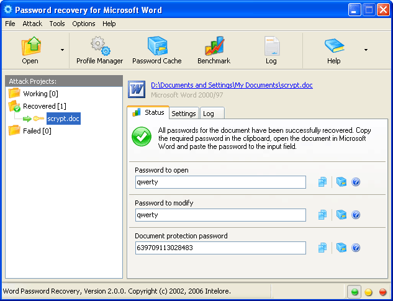Click the Document protection password field

tap(220, 248)
